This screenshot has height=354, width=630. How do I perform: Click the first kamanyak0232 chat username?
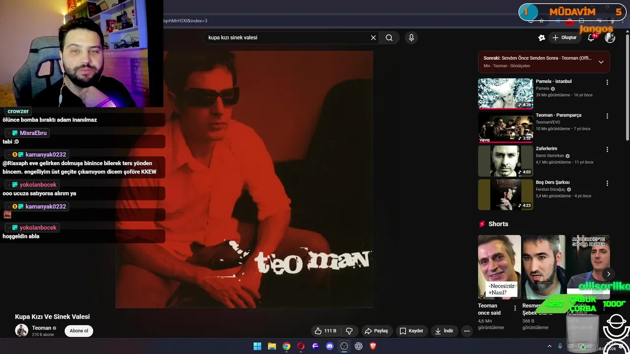[x=46, y=155]
